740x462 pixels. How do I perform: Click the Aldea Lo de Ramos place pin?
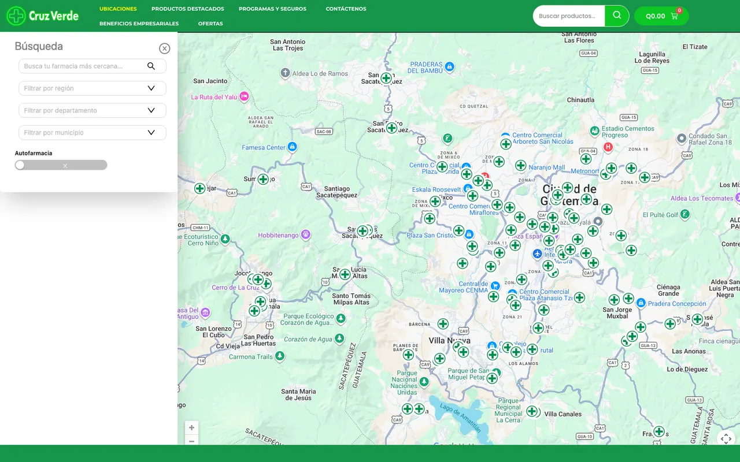point(285,73)
